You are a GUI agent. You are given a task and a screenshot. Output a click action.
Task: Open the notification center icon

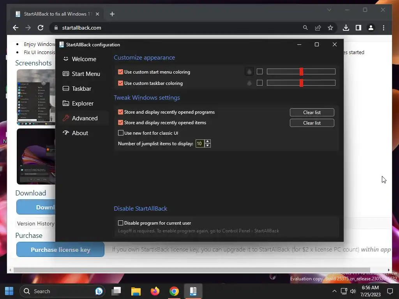tap(390, 291)
